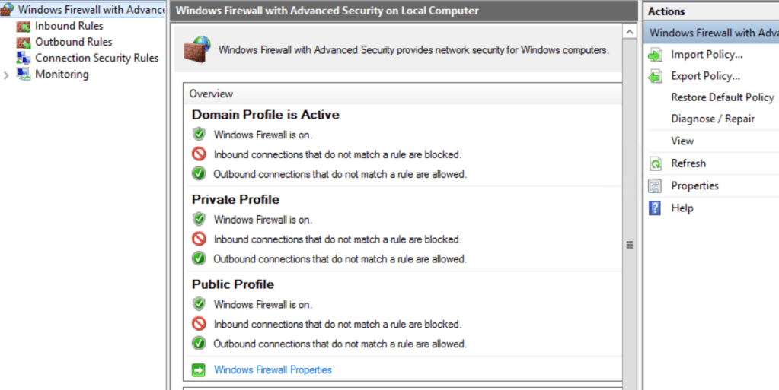Open Inbound Rules in the tree
The height and width of the screenshot is (390, 779).
click(69, 27)
